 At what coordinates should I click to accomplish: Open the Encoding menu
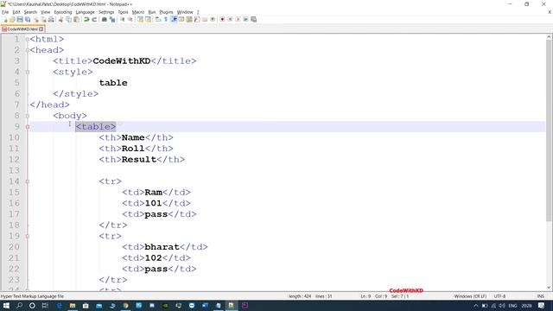[63, 12]
